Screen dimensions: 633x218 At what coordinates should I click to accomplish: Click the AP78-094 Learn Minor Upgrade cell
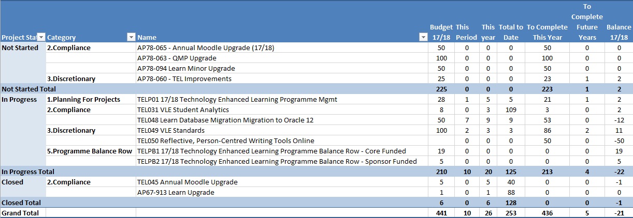tap(186, 68)
